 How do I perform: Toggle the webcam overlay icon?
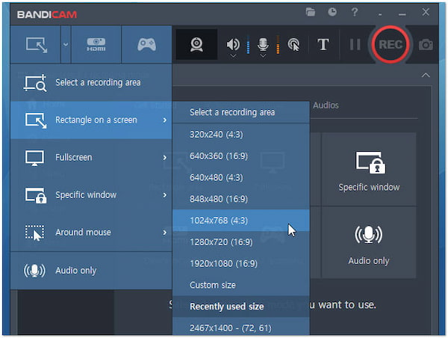tap(196, 45)
